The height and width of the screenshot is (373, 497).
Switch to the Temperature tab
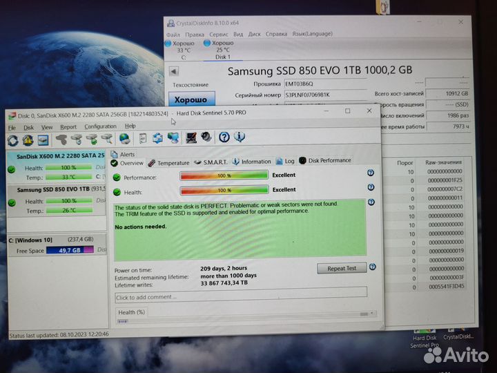pyautogui.click(x=169, y=163)
